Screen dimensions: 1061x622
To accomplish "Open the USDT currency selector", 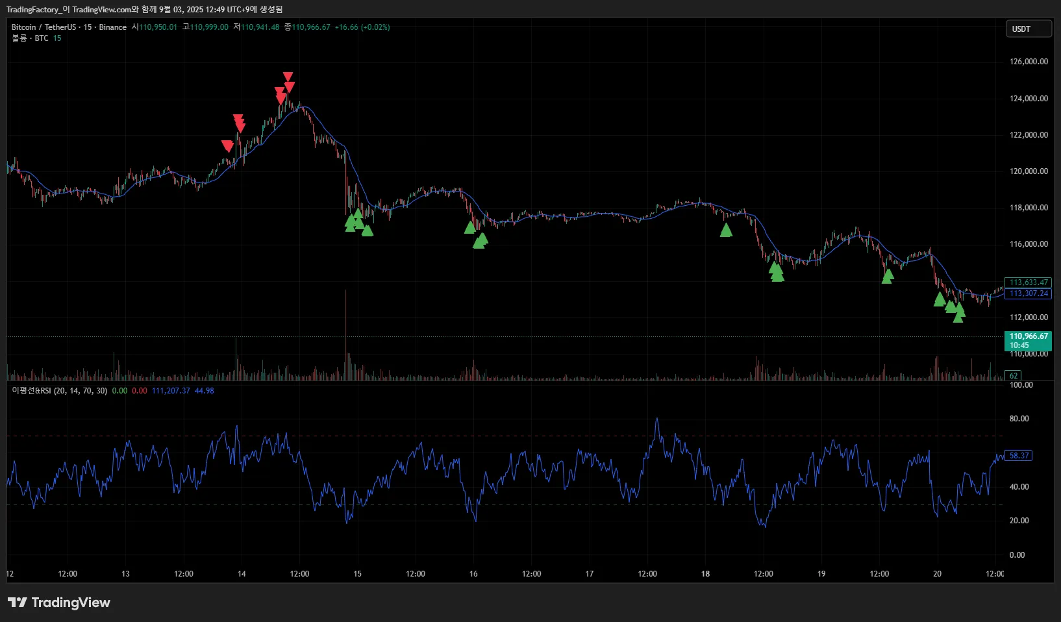I will click(x=1028, y=29).
